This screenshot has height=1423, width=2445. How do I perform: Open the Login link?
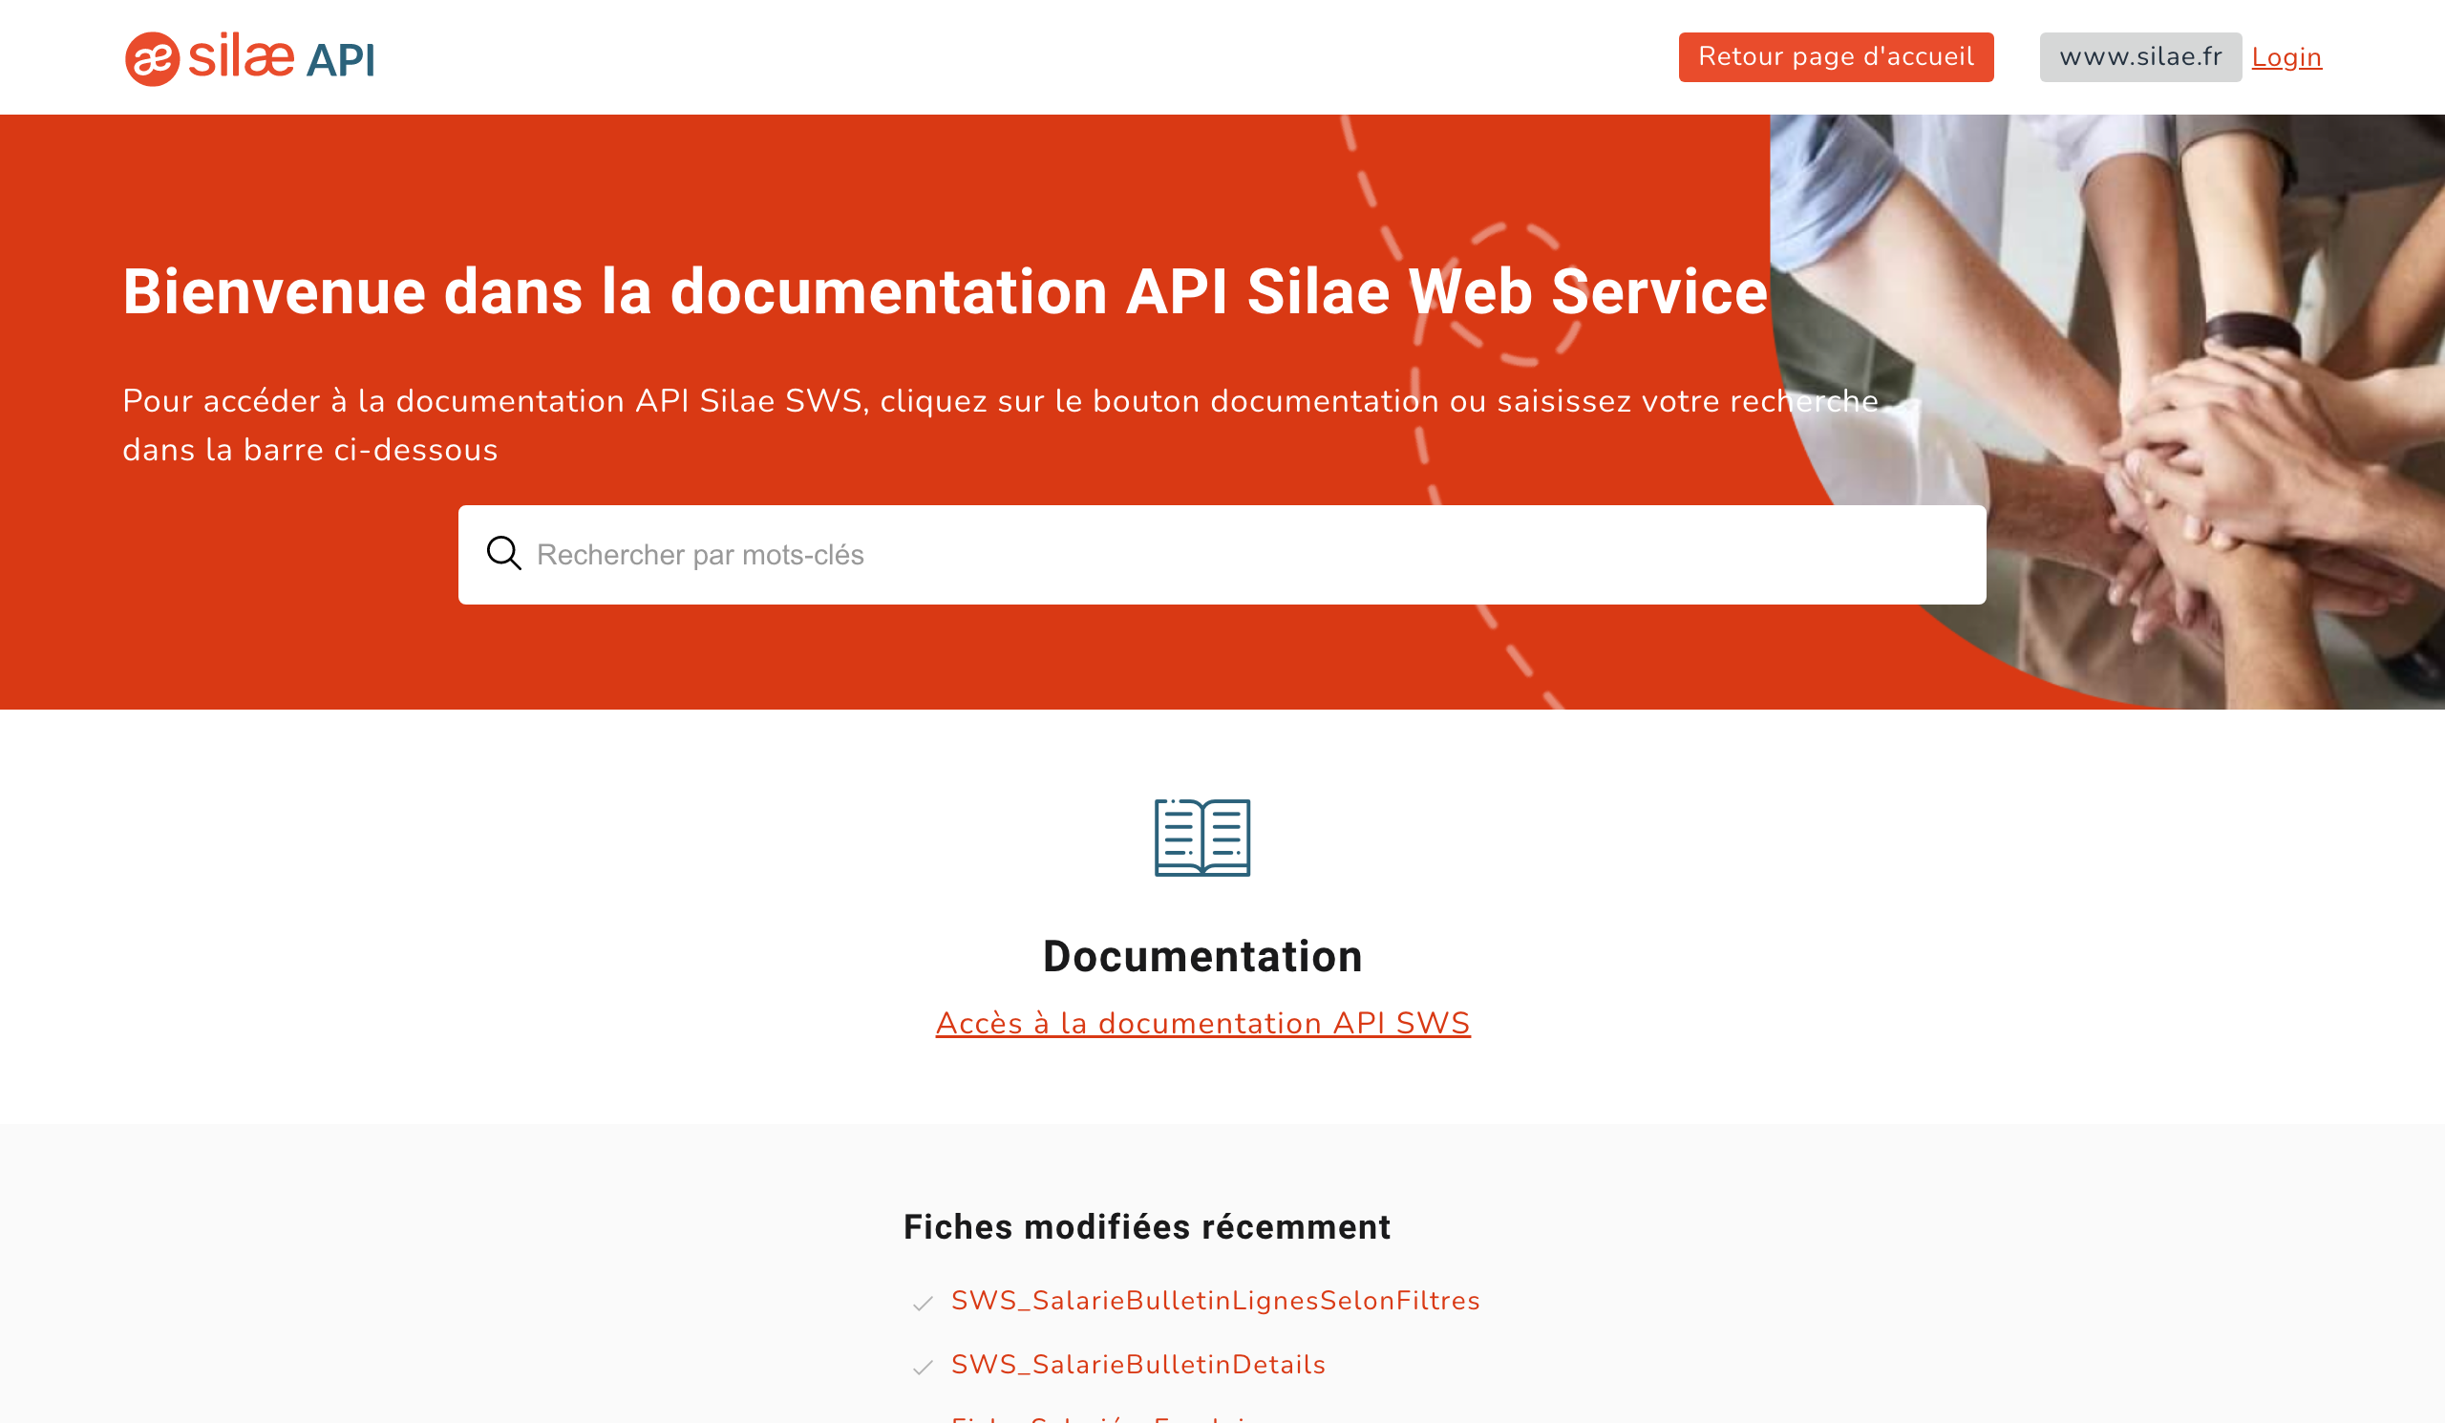click(2286, 57)
